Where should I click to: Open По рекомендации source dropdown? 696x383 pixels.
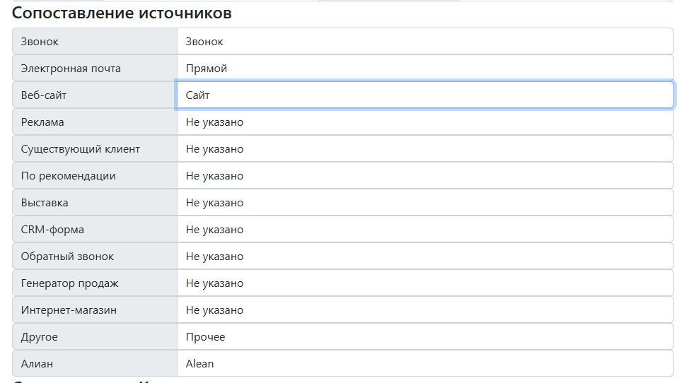tap(425, 175)
